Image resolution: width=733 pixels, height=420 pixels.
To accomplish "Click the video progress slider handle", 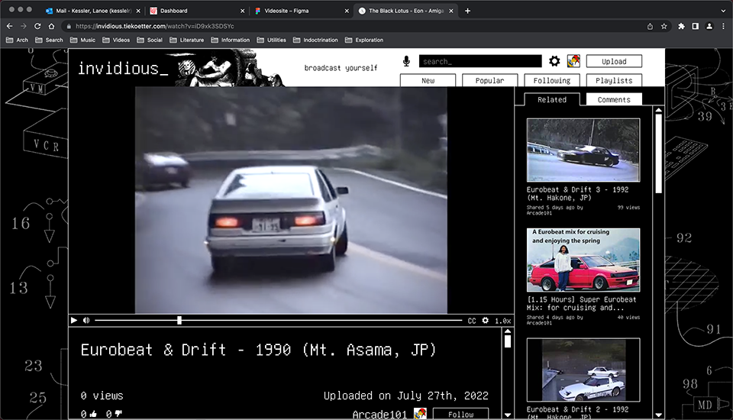I will [179, 321].
